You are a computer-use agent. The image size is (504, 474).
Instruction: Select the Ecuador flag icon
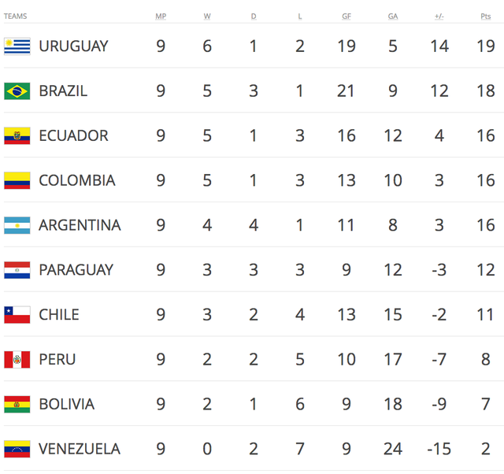pos(17,136)
